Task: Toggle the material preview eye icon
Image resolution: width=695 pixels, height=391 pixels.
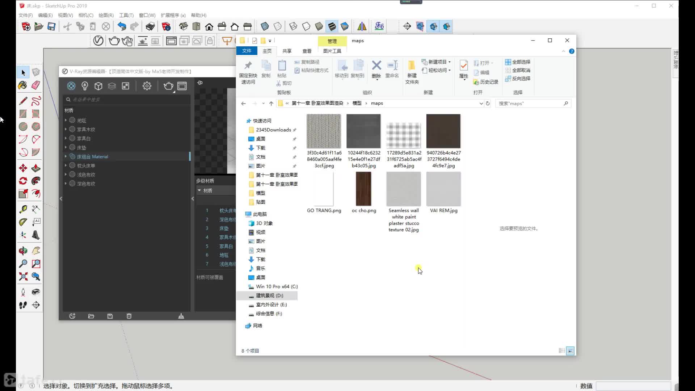Action: point(200,83)
